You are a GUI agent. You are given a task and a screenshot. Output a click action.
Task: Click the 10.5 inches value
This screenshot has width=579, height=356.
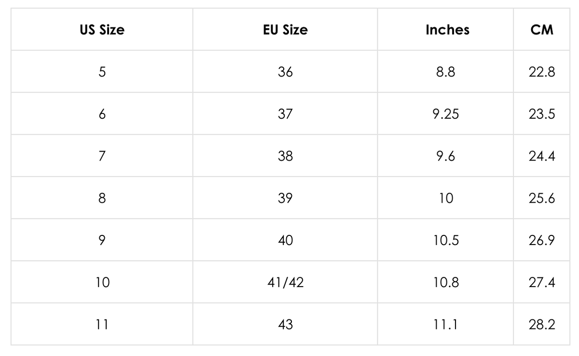[x=445, y=240]
